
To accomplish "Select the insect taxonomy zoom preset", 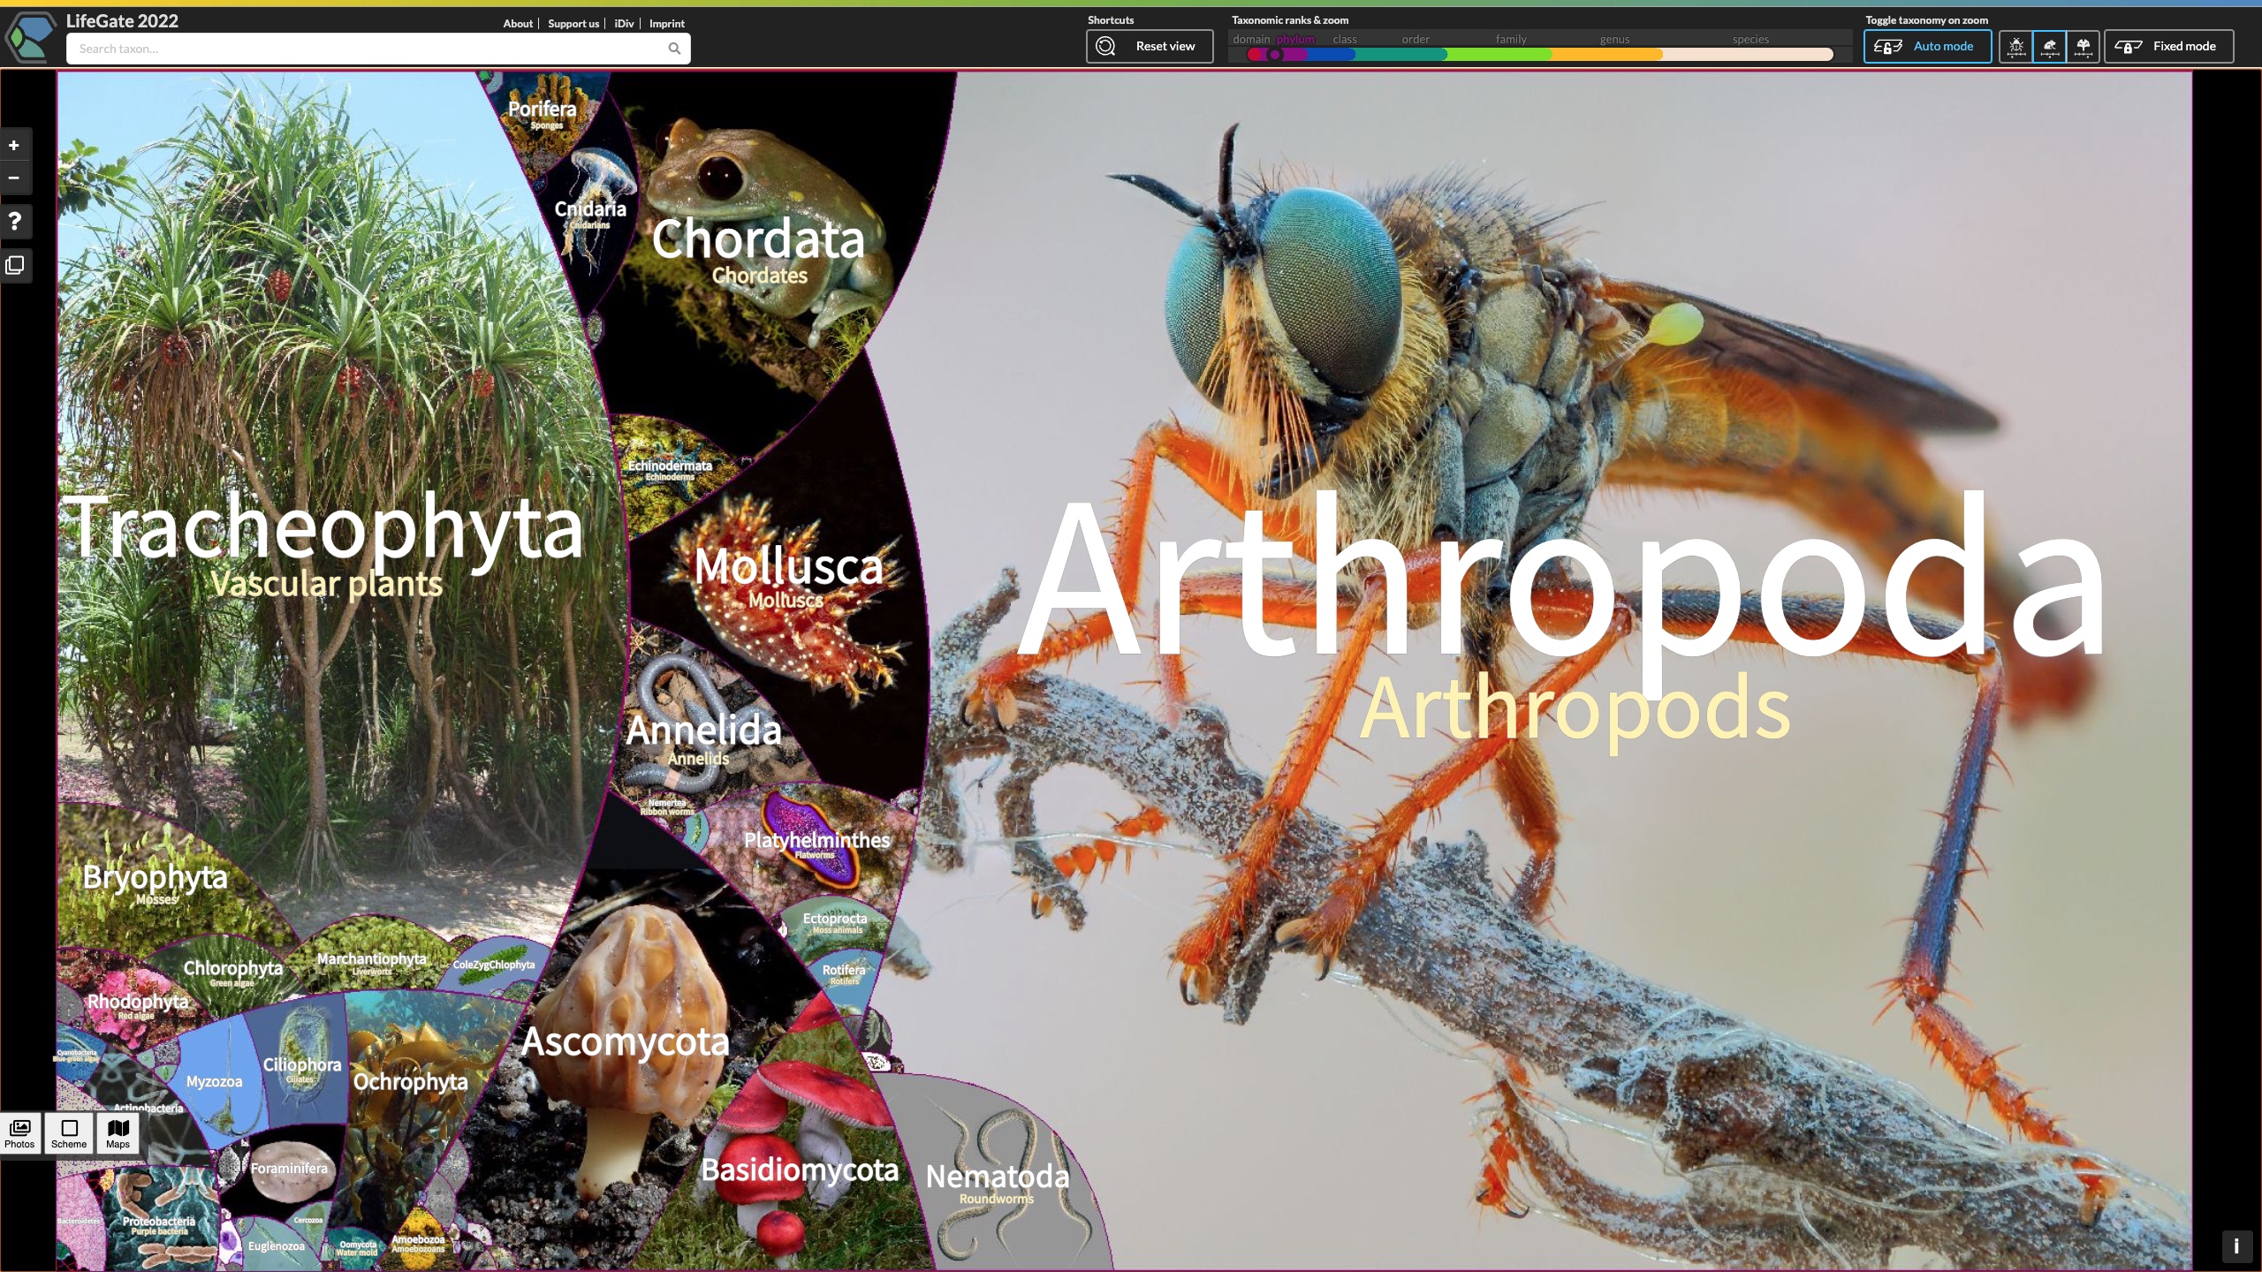I will 2015,47.
